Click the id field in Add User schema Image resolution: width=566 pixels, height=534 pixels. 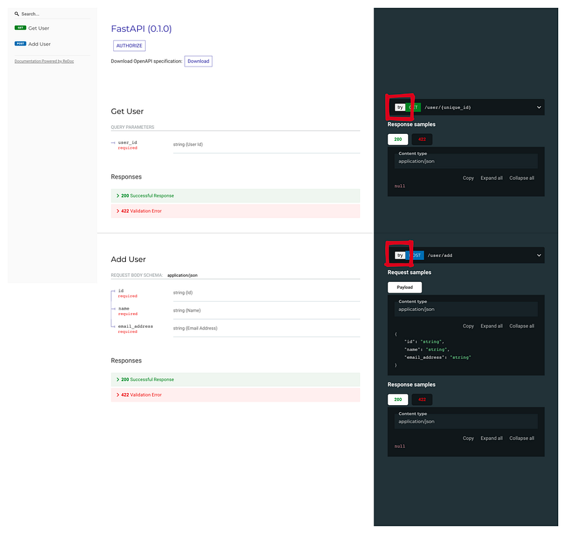click(x=121, y=291)
